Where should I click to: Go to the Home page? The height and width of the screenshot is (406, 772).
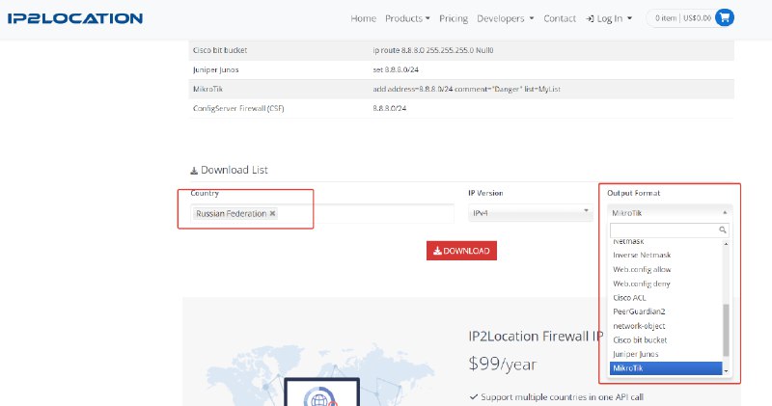364,18
